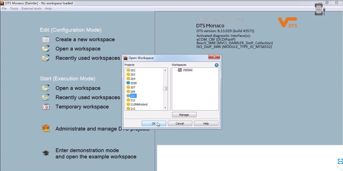Click Open a workspace in Execution Mode
Viewport: 343px width, 171px height.
click(x=78, y=88)
